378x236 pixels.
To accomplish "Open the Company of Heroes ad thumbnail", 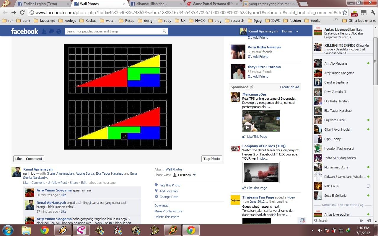I will click(261, 172).
